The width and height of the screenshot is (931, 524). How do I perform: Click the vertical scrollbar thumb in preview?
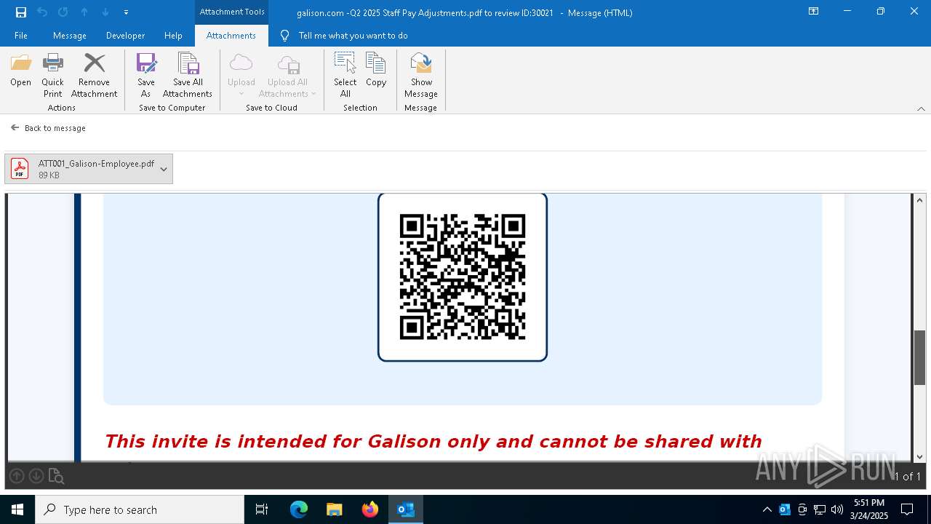click(919, 357)
